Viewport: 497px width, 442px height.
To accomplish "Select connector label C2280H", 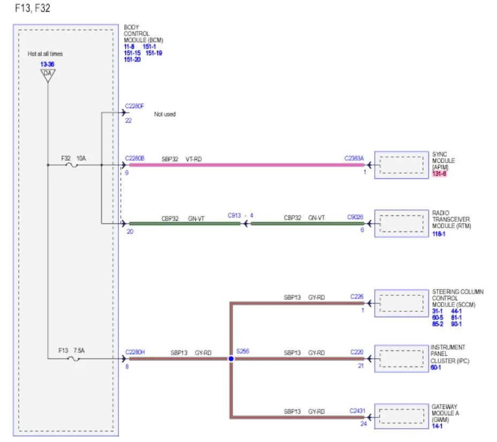I will (x=135, y=352).
